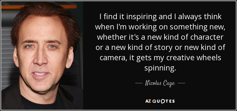Click the dash right of the author name

coord(182,83)
